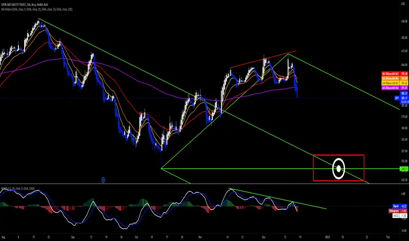This screenshot has height=241, width=409.
Task: Click the Feb label on time axis
Action: click(388, 237)
